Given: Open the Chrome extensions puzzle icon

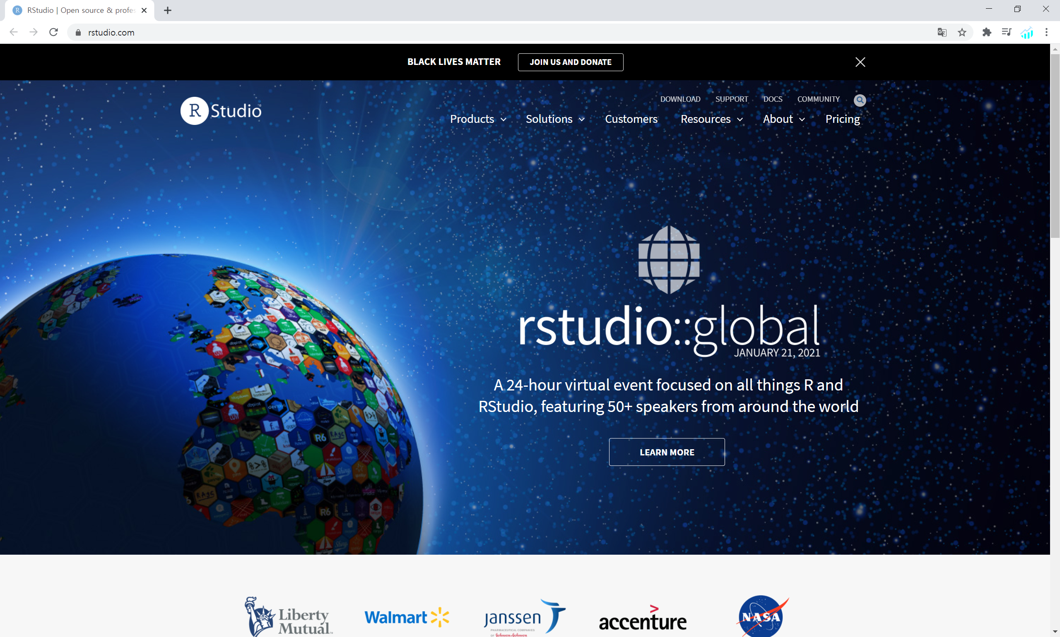Looking at the screenshot, I should [987, 33].
